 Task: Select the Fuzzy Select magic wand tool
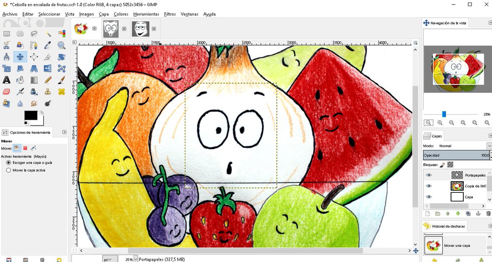tap(48, 34)
